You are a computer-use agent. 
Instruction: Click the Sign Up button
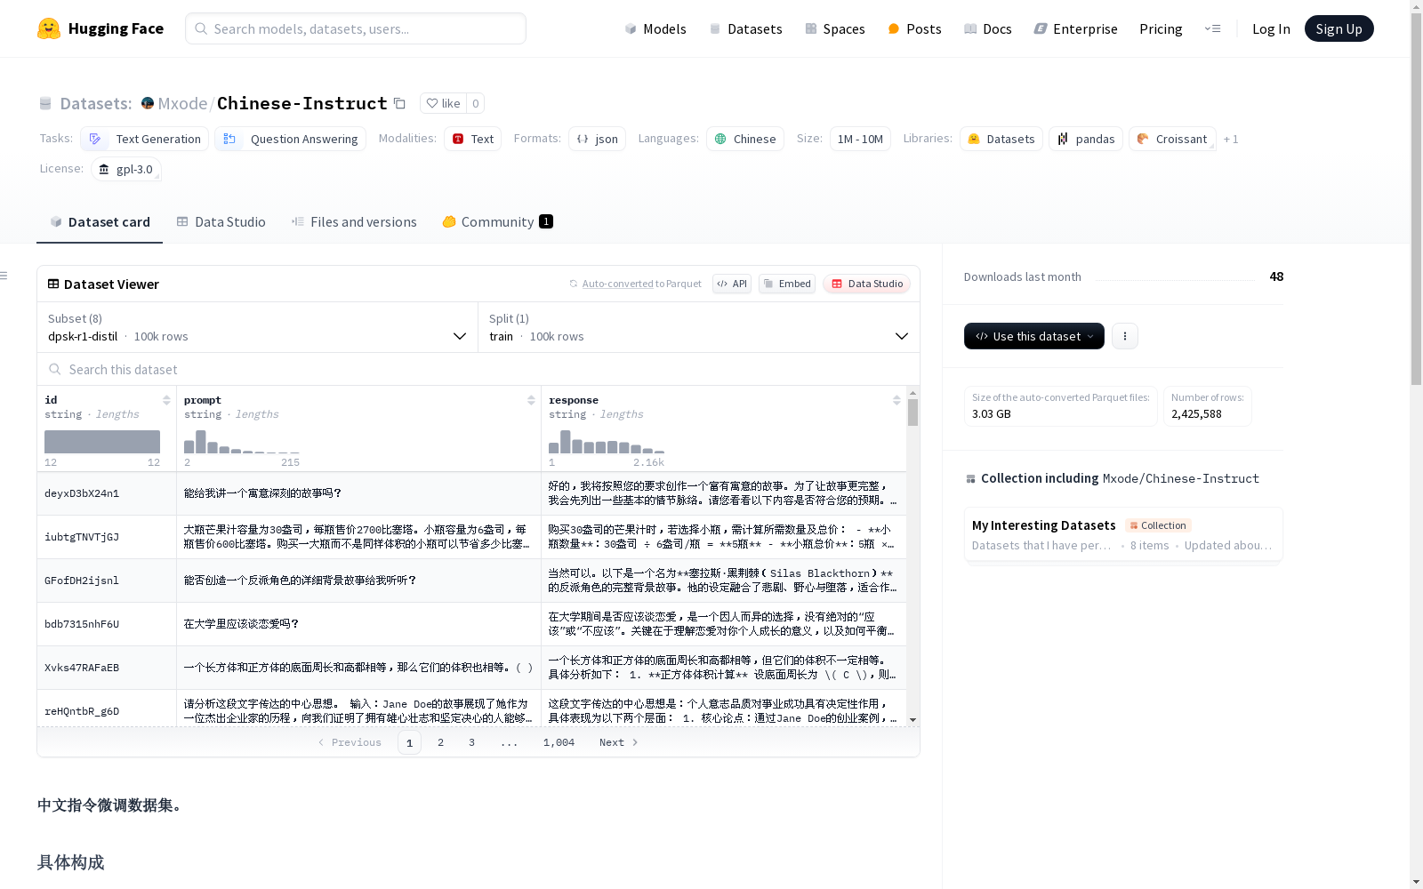[x=1339, y=28]
